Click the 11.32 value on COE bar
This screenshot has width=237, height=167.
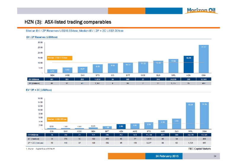(143, 63)
